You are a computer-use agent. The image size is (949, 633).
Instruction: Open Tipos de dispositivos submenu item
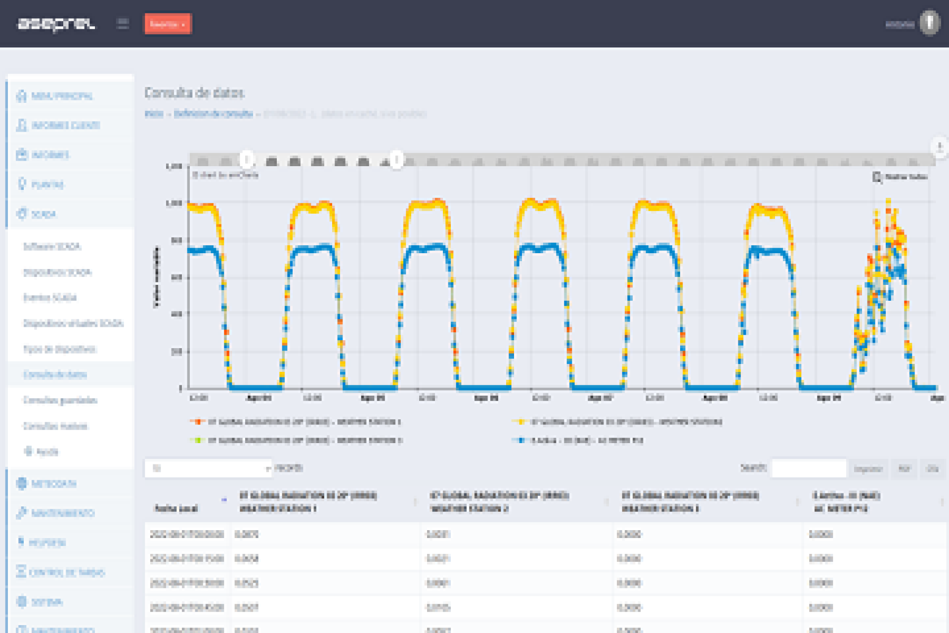(59, 349)
